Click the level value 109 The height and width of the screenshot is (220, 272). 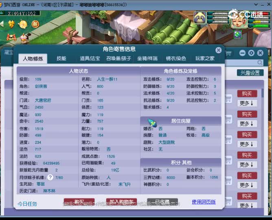38,79
